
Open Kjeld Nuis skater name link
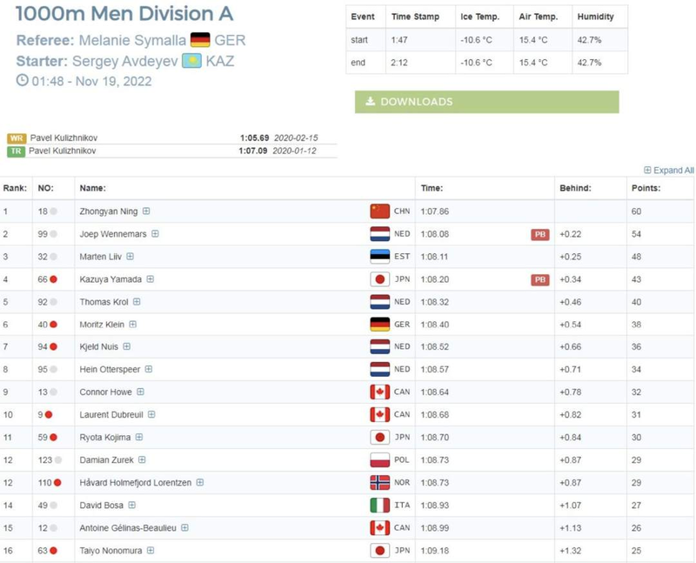point(98,346)
